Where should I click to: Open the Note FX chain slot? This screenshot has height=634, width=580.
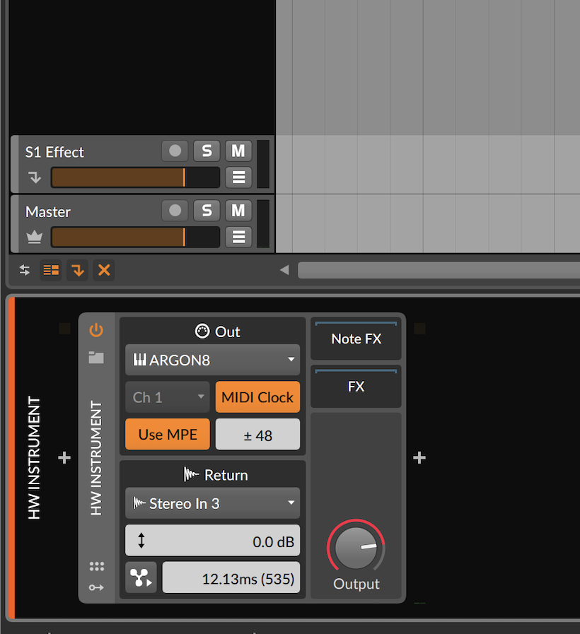tap(356, 339)
